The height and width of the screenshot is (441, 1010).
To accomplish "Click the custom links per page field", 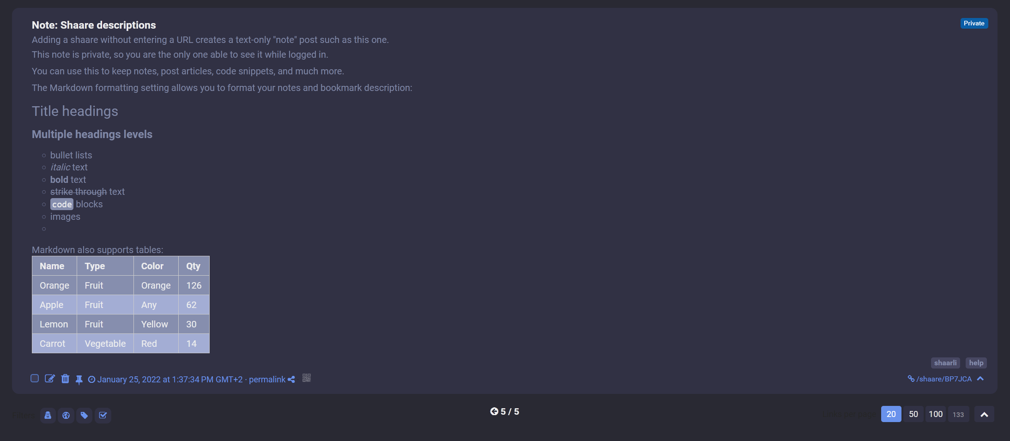I will point(958,414).
